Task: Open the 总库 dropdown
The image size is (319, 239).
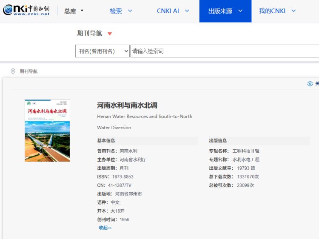Action: (74, 11)
